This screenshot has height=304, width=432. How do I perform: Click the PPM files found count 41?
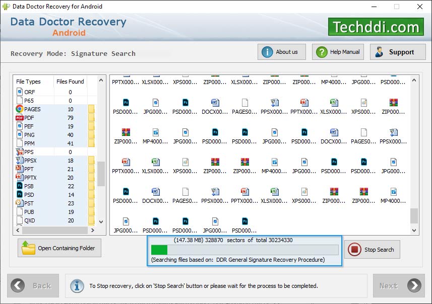(x=71, y=143)
